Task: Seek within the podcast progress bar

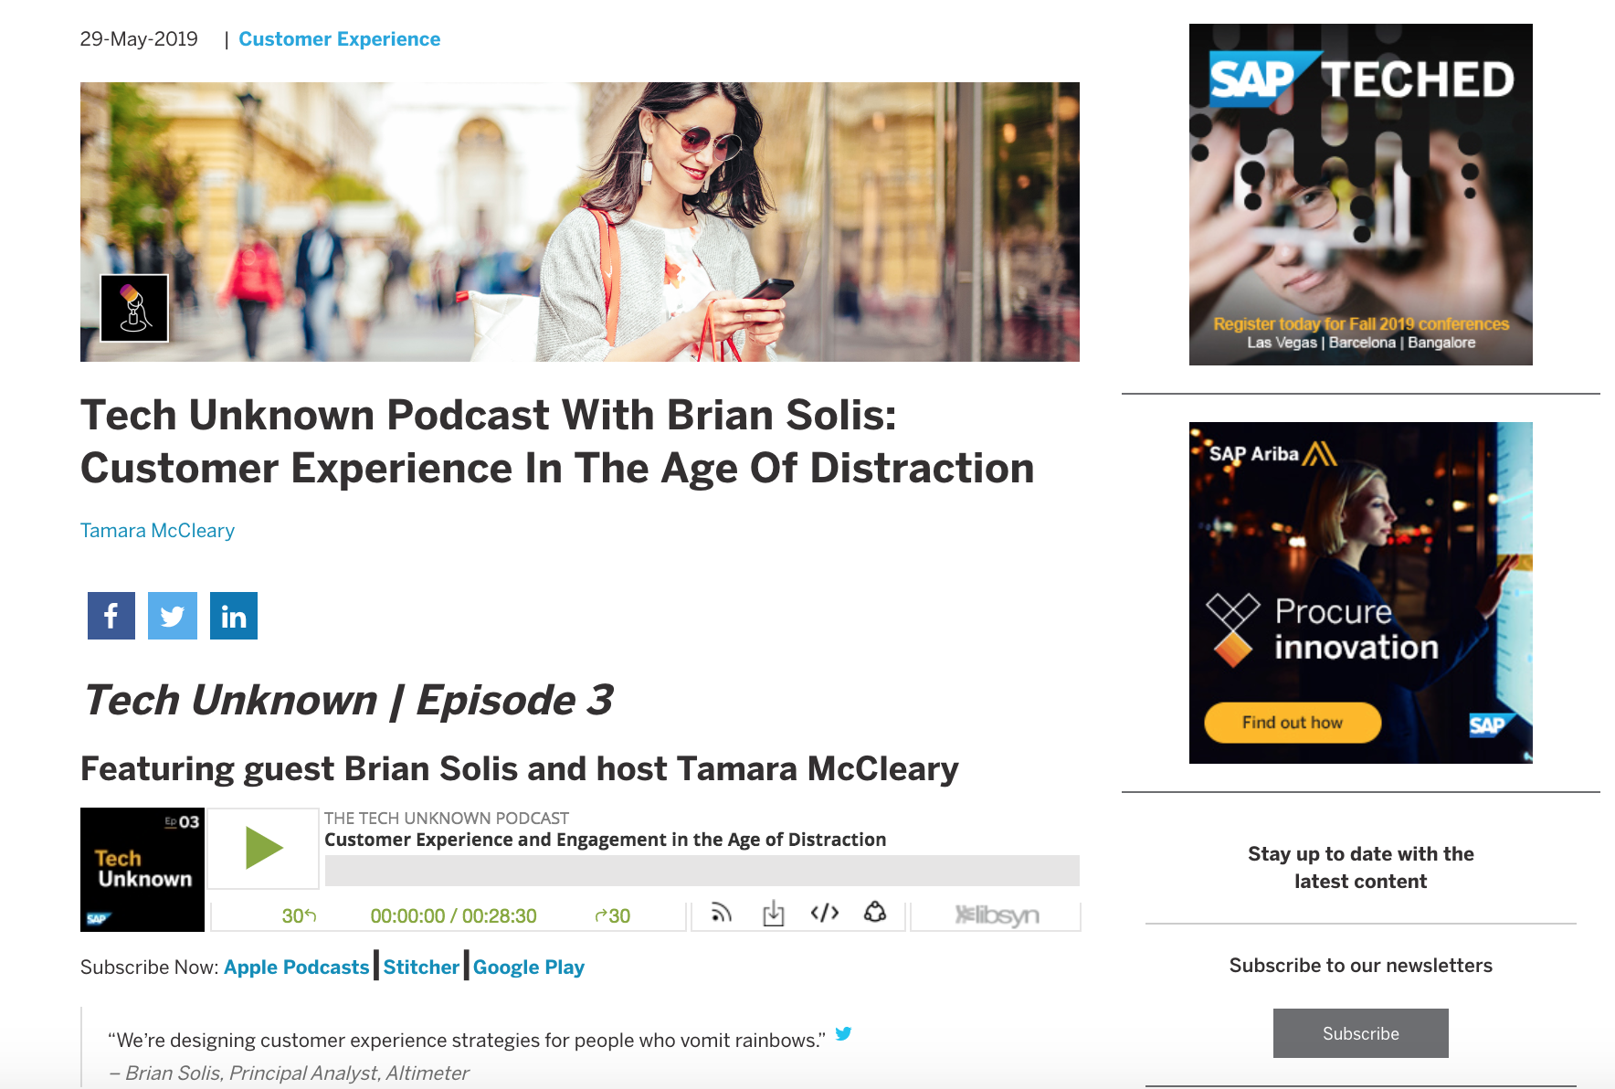Action: point(702,871)
